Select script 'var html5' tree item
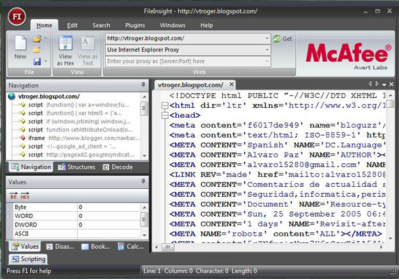Viewport: 399px width, 279px height. [76, 113]
